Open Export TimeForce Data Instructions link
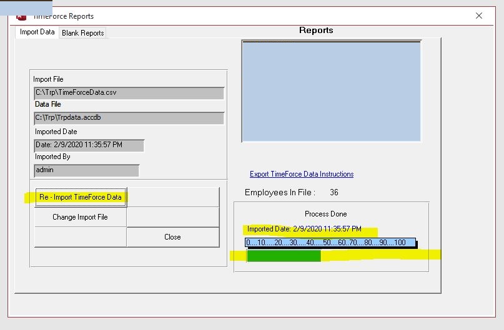 [302, 174]
